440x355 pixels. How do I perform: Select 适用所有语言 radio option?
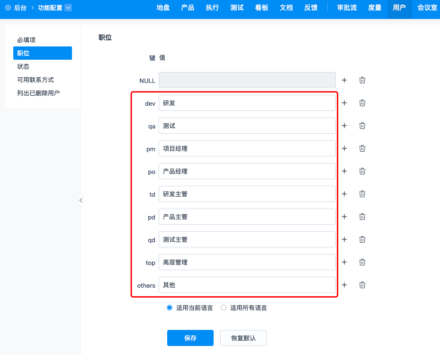[224, 308]
